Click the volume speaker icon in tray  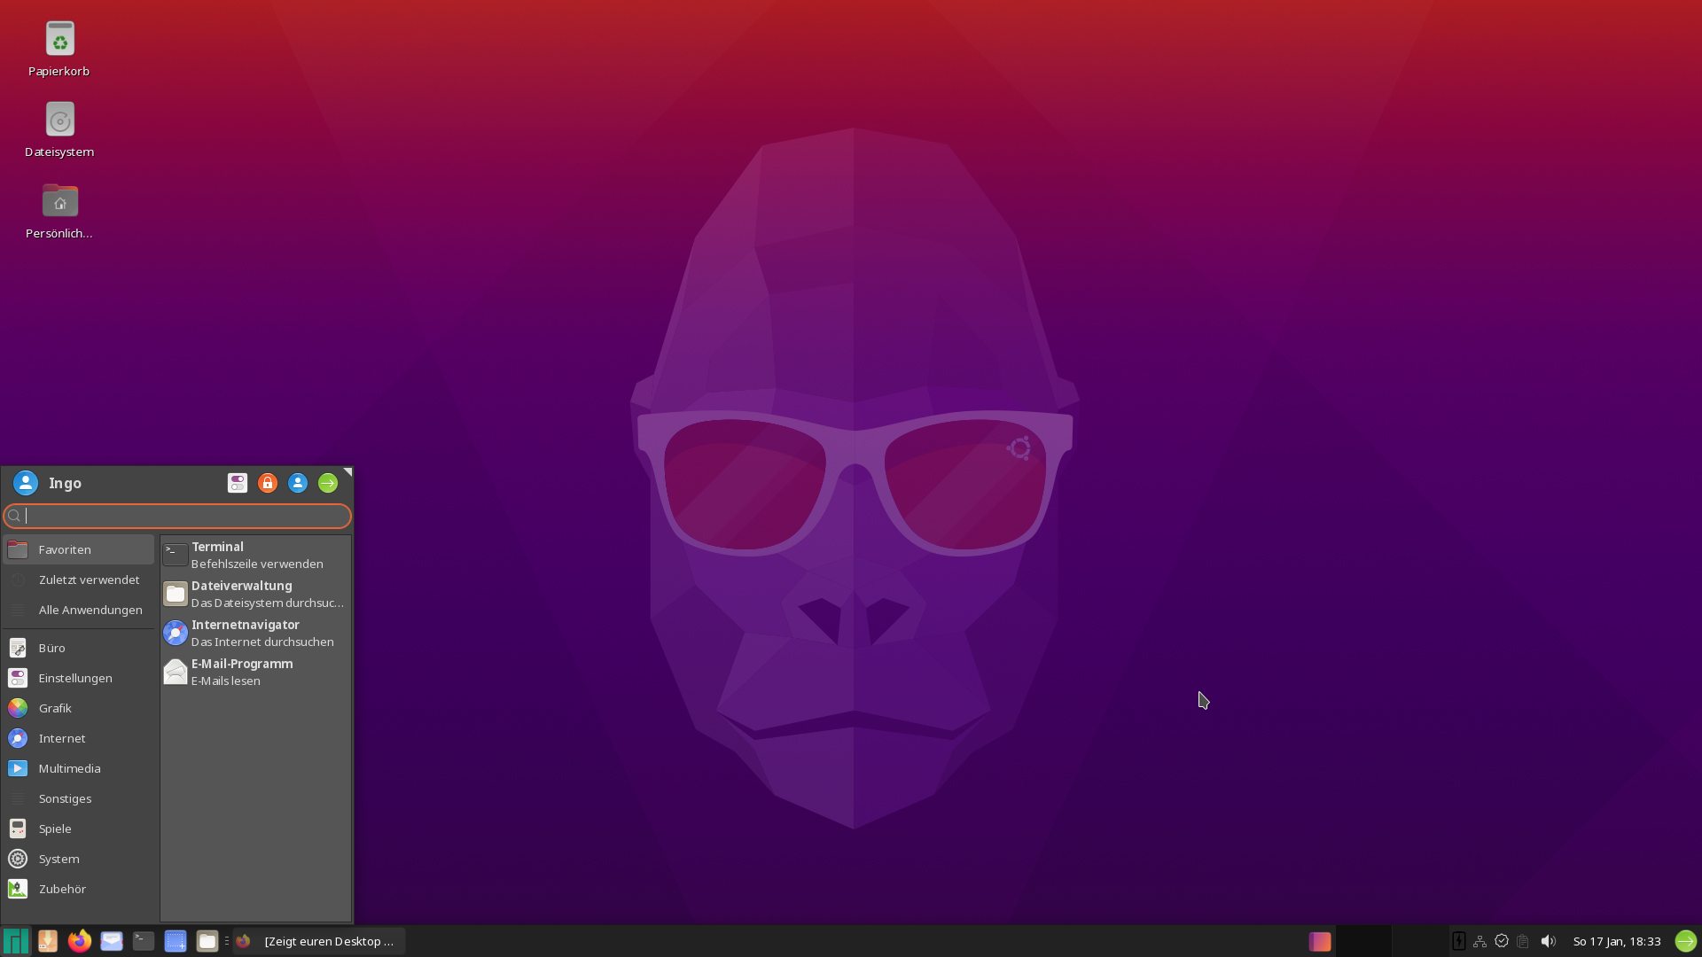(1548, 941)
